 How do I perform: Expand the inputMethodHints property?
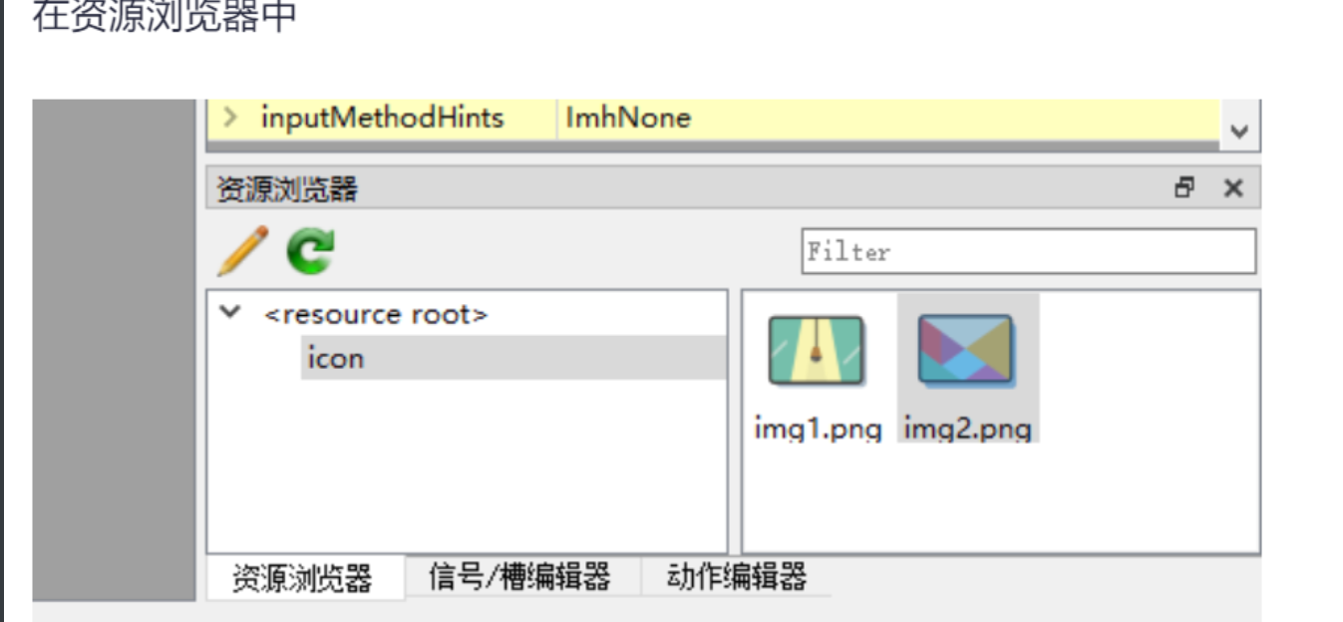[x=231, y=118]
